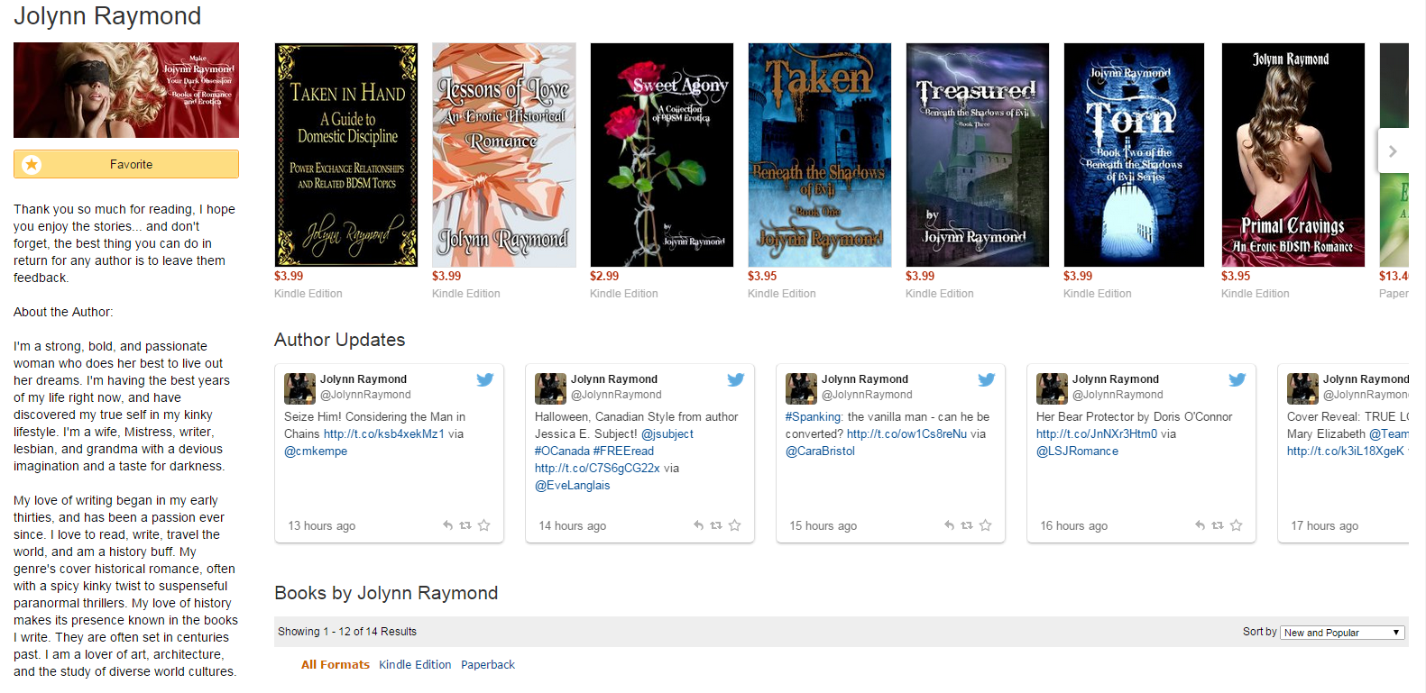This screenshot has height=693, width=1426.
Task: Click the Showing 1 - 12 of 14 Results text
Action: coord(347,632)
